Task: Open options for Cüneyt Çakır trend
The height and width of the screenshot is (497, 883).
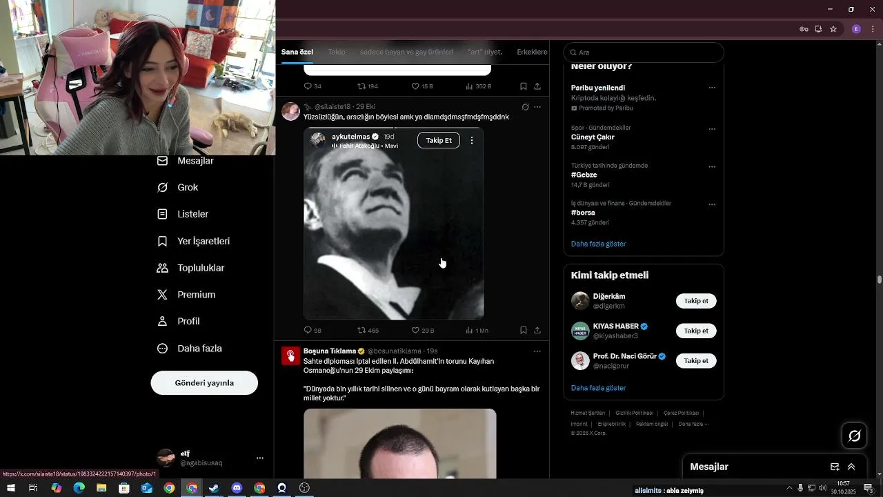Action: [x=712, y=129]
